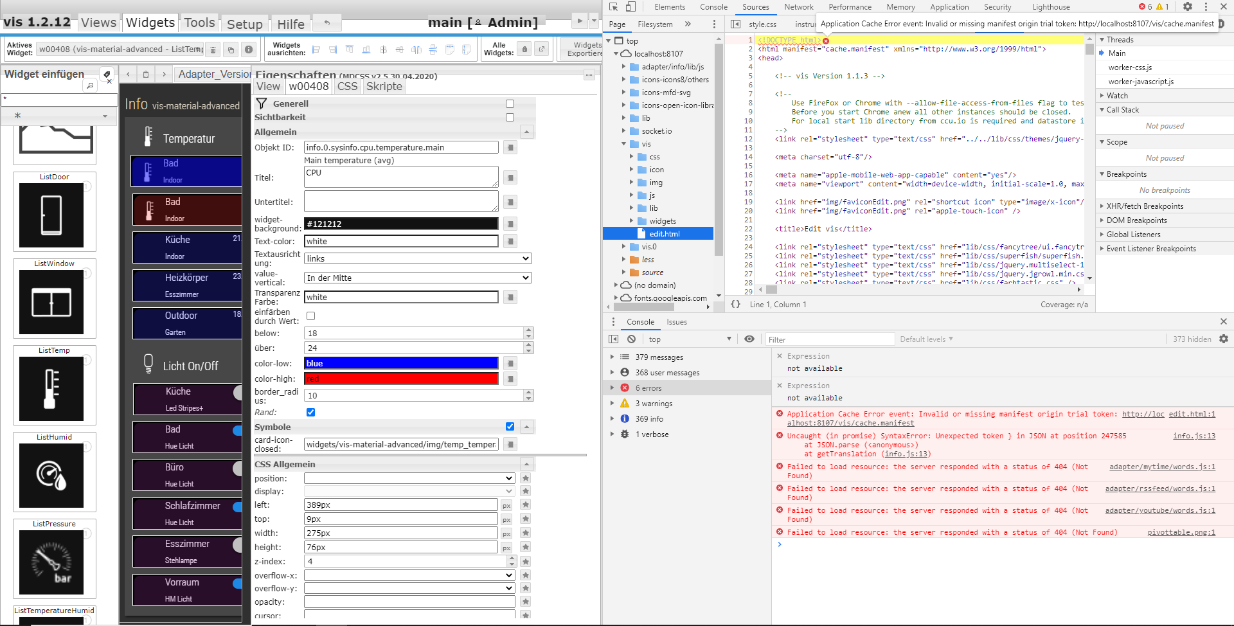The width and height of the screenshot is (1234, 626).
Task: Click the widget search magnifier icon
Action: (90, 85)
